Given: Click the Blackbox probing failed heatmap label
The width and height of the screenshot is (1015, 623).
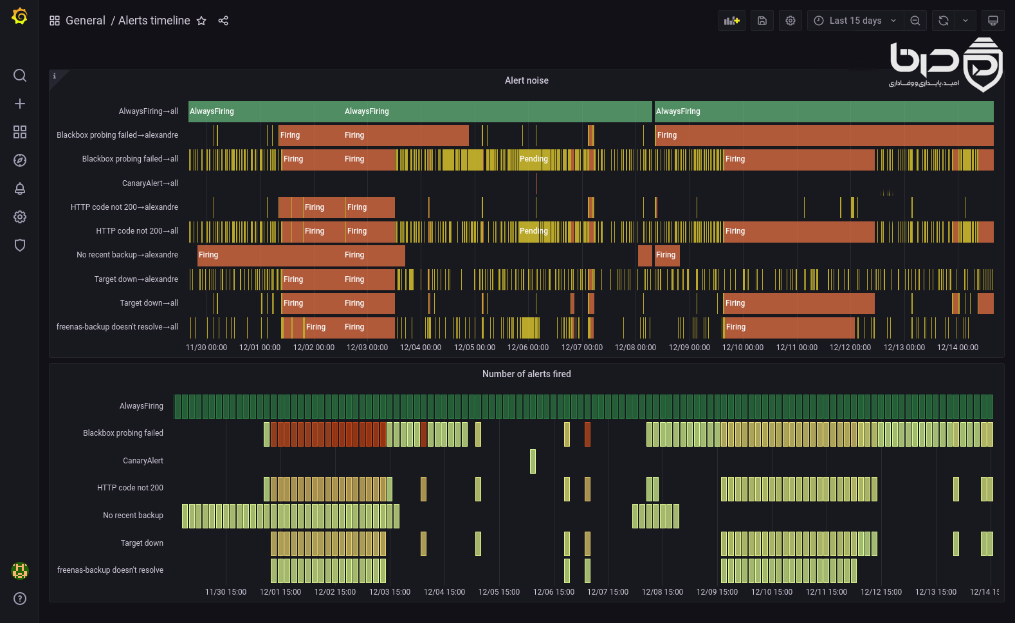Looking at the screenshot, I should pos(123,433).
